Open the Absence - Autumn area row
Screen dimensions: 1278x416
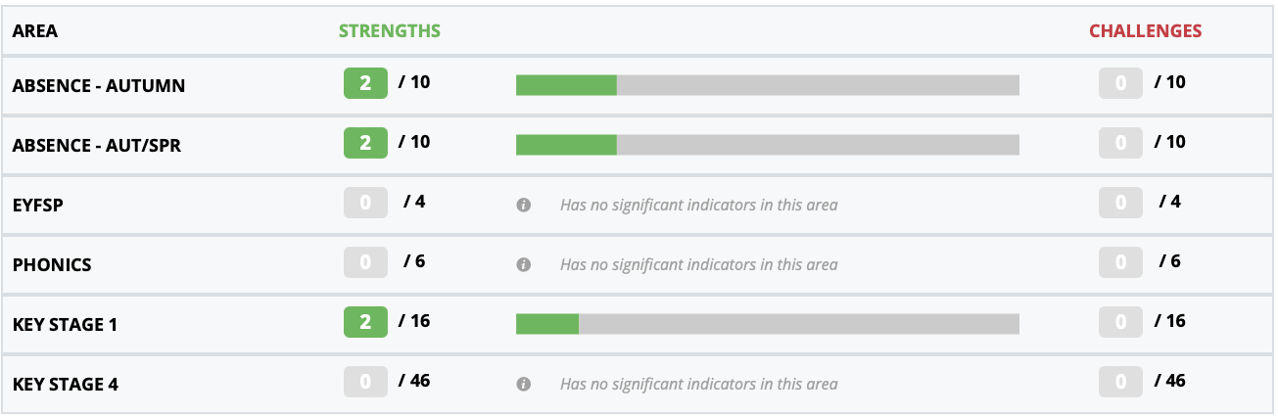639,85
